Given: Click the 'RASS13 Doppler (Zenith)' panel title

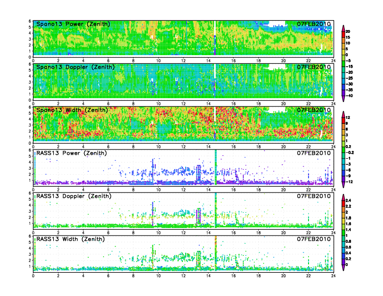Looking at the screenshot, I should (74, 196).
